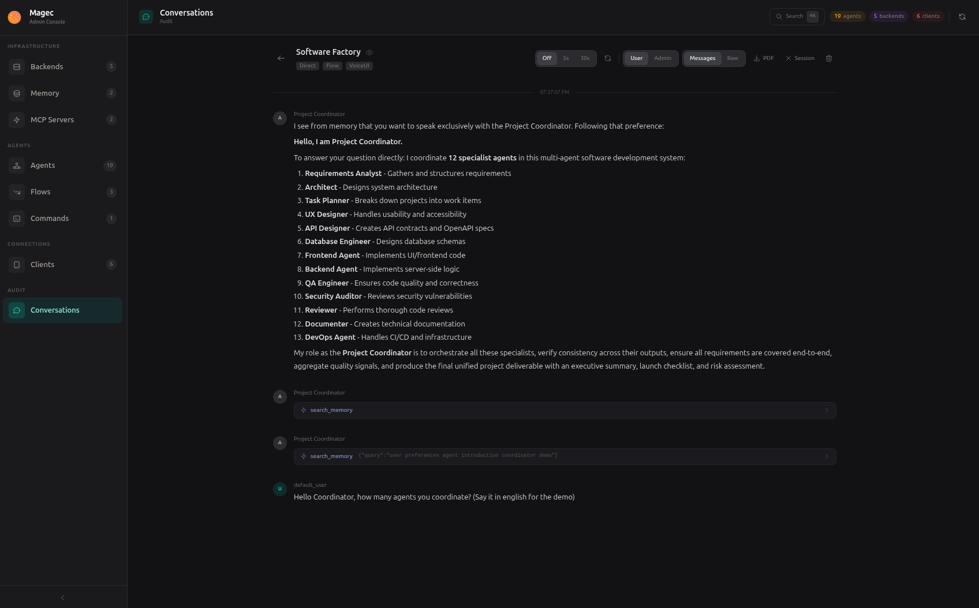Download the conversation as PDF
This screenshot has width=979, height=608.
[x=764, y=58]
